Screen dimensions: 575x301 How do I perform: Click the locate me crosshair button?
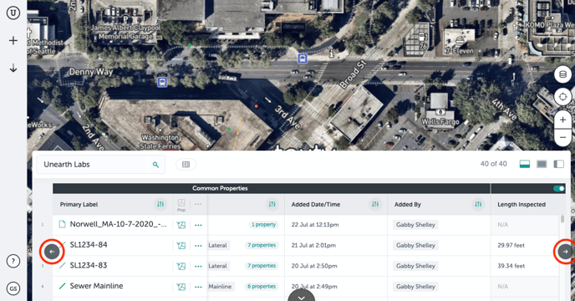click(562, 97)
